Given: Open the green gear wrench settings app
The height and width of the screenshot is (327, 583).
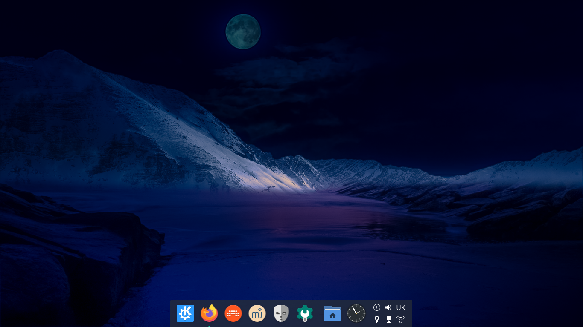Looking at the screenshot, I should pyautogui.click(x=305, y=313).
